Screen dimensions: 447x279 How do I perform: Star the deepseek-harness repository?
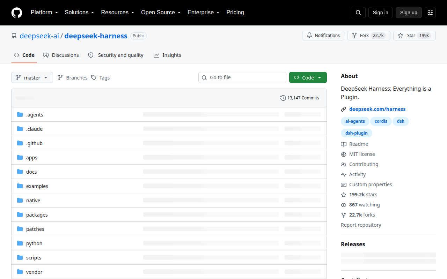tap(415, 36)
